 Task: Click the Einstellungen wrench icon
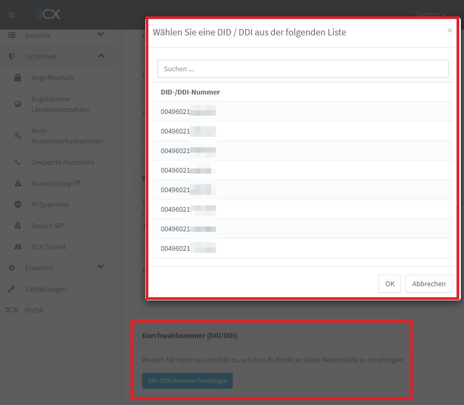[x=12, y=289]
